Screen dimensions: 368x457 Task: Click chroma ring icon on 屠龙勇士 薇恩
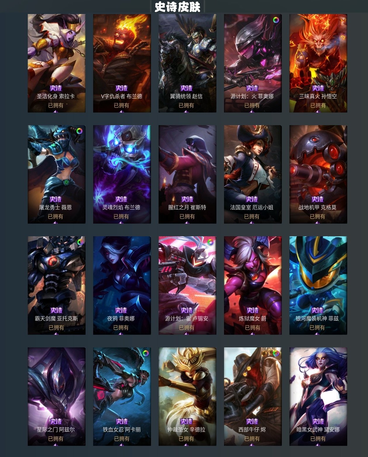tap(79, 131)
